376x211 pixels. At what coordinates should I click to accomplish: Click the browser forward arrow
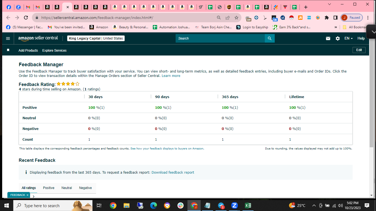(17, 18)
